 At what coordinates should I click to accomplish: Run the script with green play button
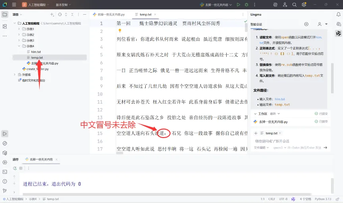[239, 5]
